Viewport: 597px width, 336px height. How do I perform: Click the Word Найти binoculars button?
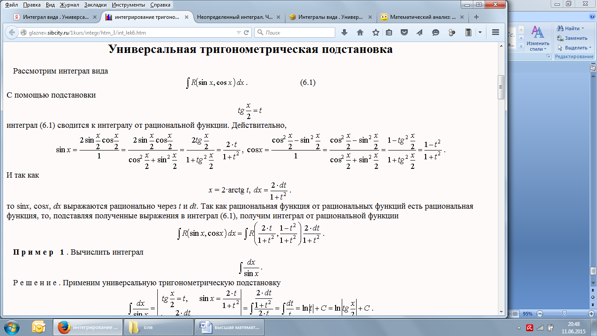[570, 28]
